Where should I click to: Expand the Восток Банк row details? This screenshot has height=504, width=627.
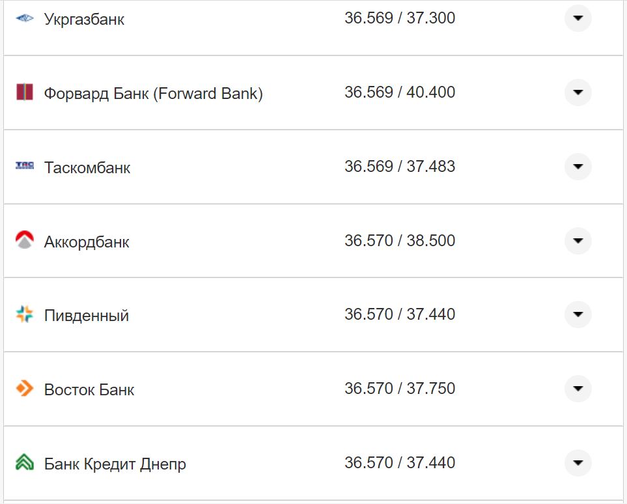pyautogui.click(x=578, y=389)
